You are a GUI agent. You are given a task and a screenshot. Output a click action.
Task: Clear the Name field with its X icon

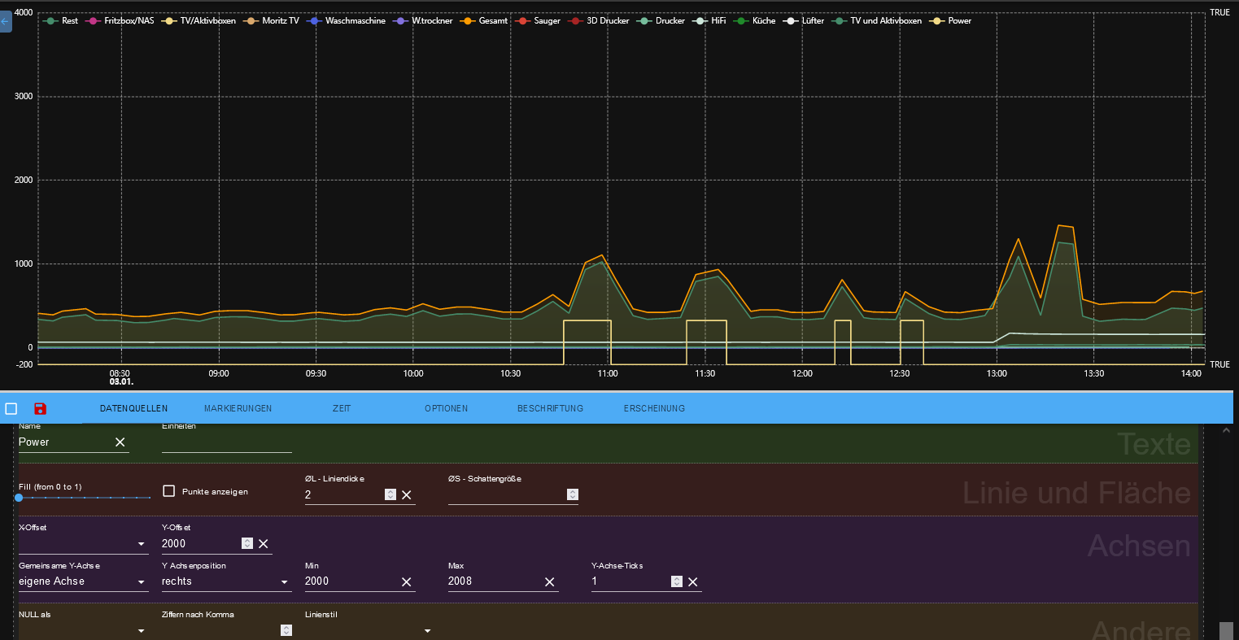(120, 442)
